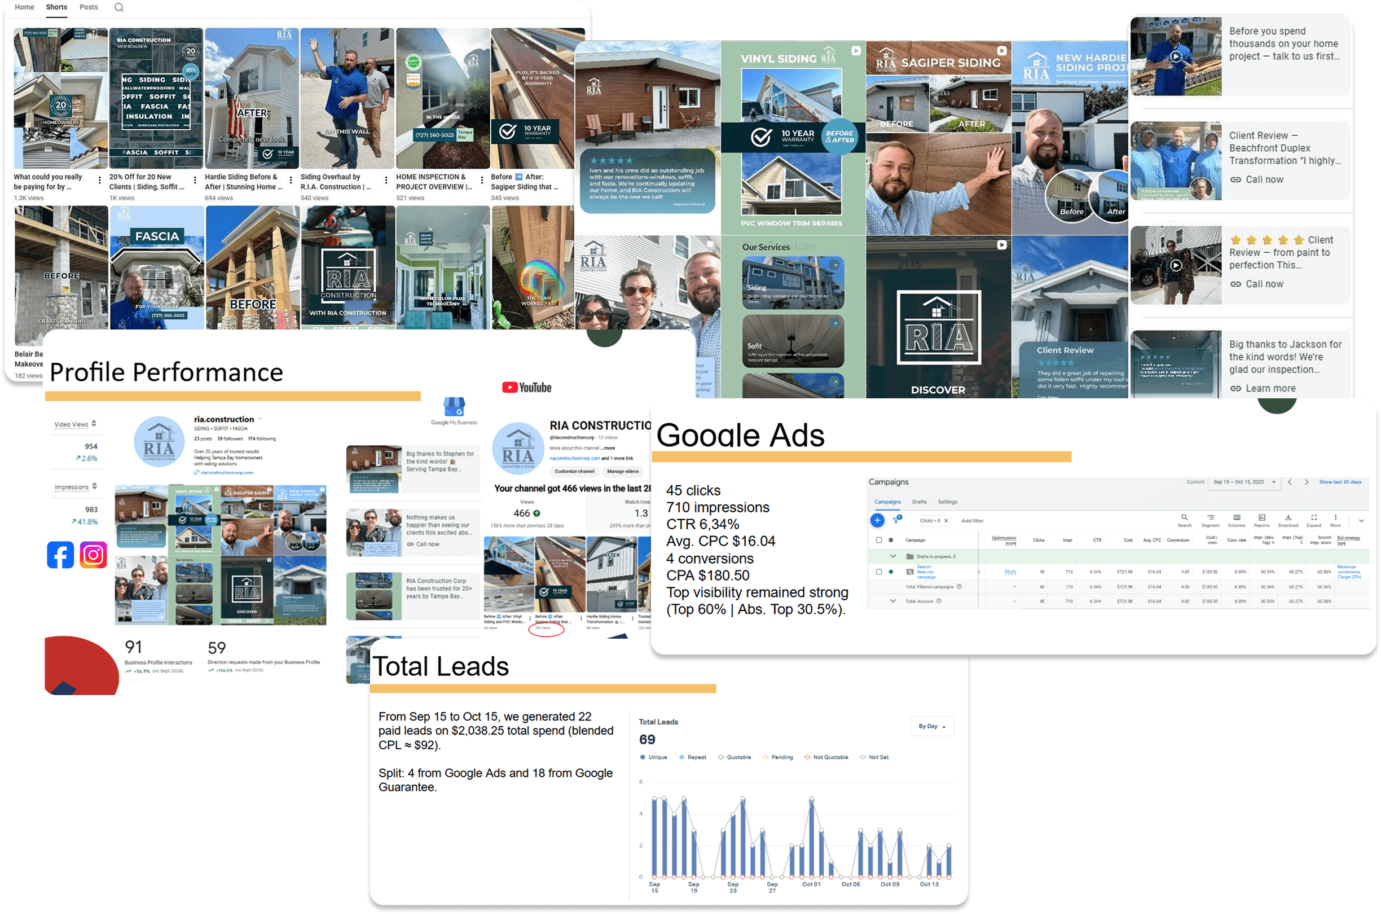Click the Facebook logo icon

pos(60,555)
